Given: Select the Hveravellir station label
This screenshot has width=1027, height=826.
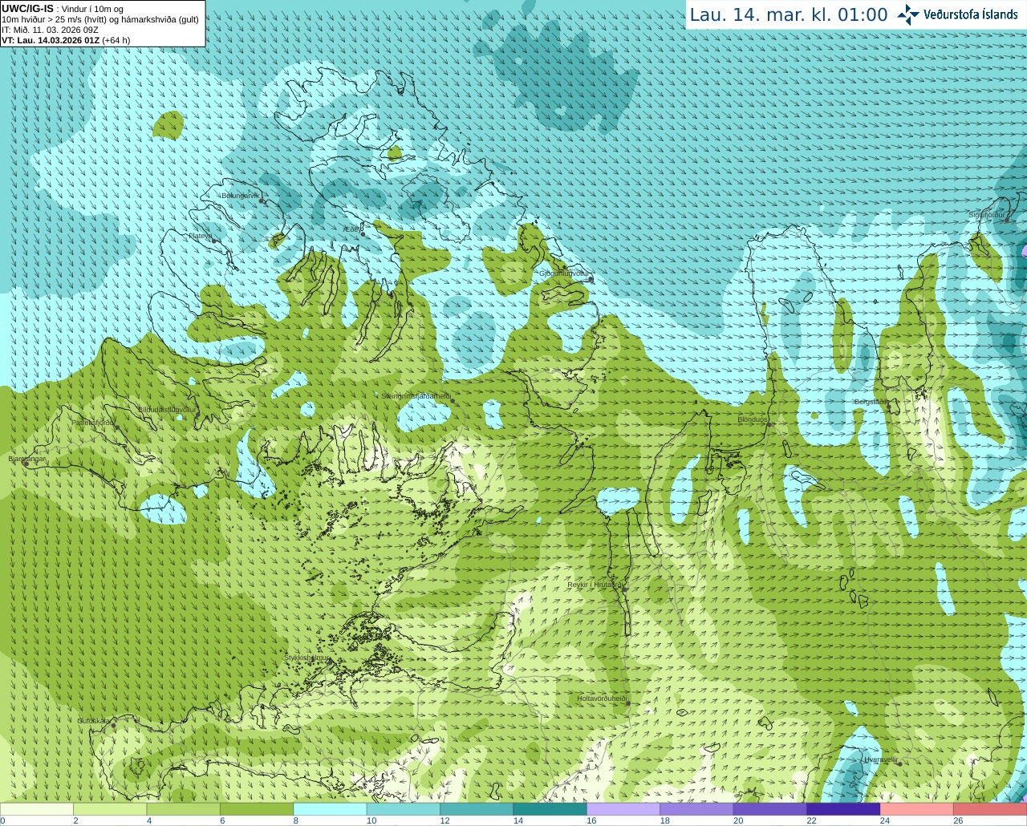Looking at the screenshot, I should point(881,759).
